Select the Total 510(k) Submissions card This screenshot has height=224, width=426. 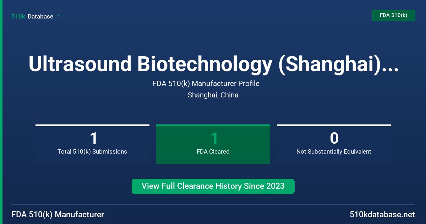pos(92,144)
